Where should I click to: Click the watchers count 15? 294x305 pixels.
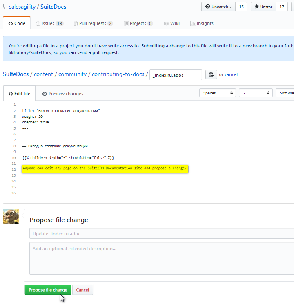pyautogui.click(x=241, y=7)
